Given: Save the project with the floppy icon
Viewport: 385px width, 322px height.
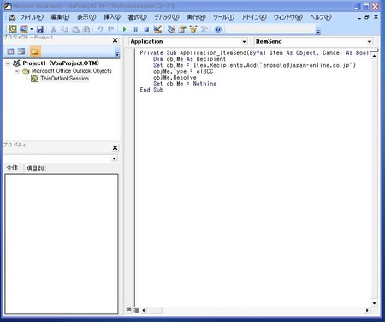Looking at the screenshot, I should tap(40, 29).
